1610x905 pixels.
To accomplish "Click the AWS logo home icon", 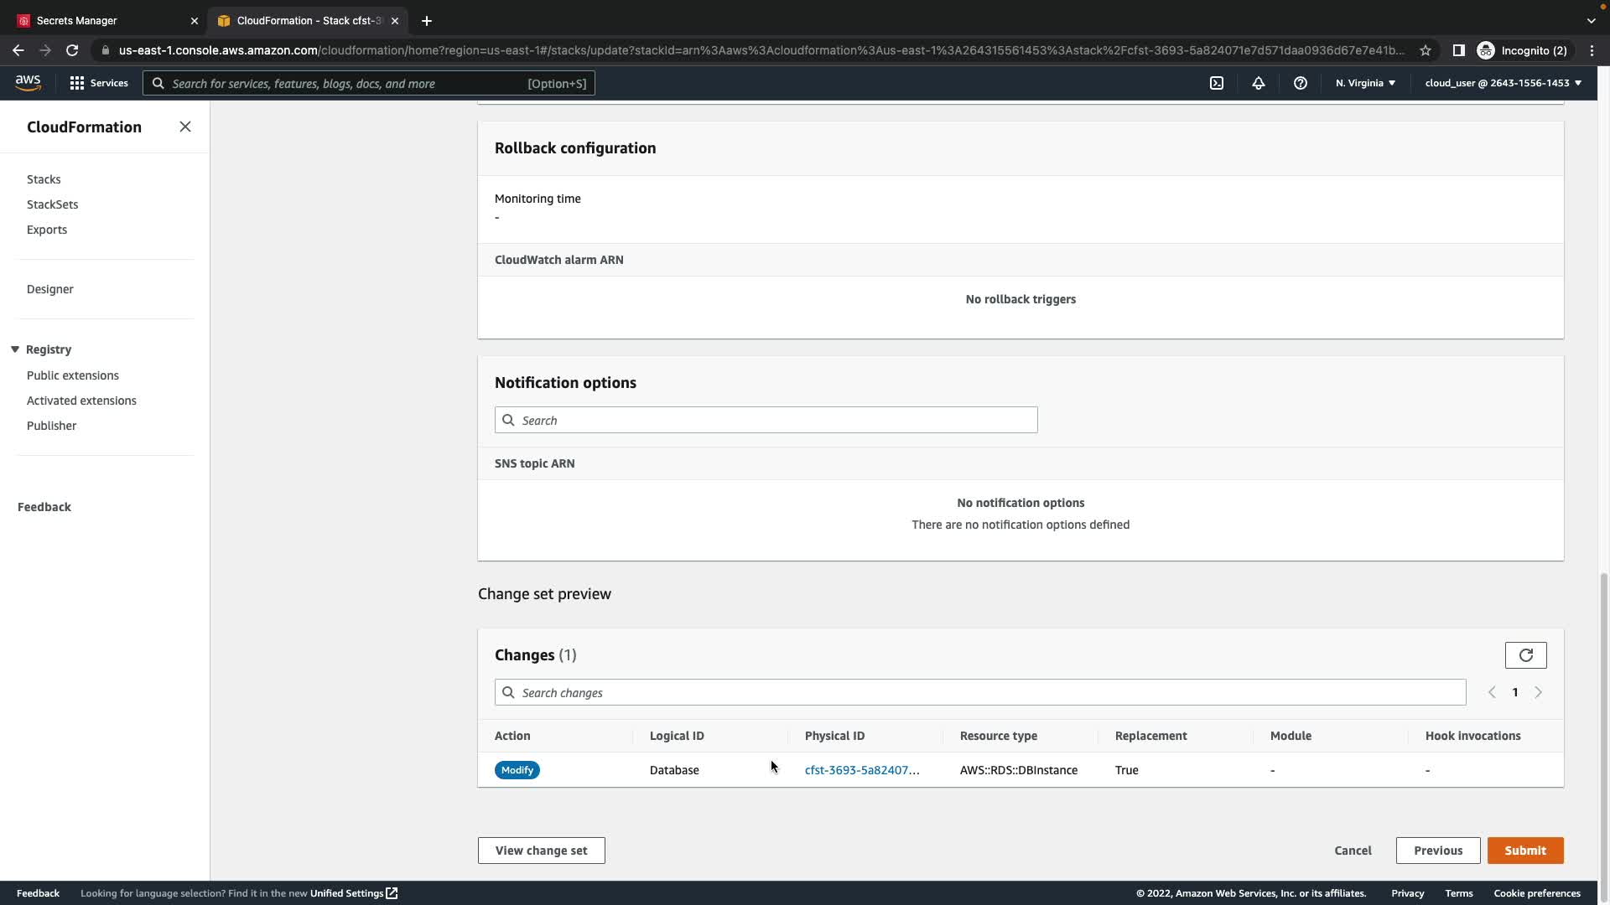I will 28,82.
